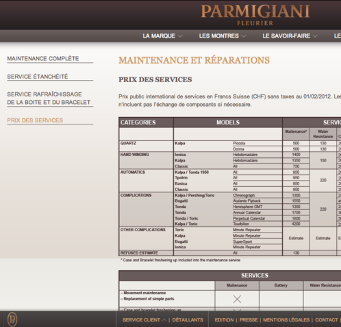This screenshot has width=341, height=327.
Task: Click Tpotric model cell
Action: point(181,178)
